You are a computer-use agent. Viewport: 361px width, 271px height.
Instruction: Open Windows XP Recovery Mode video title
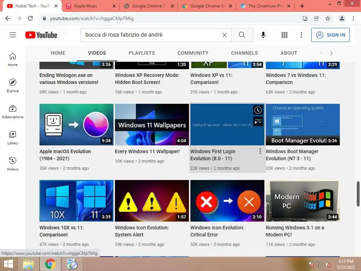[147, 79]
